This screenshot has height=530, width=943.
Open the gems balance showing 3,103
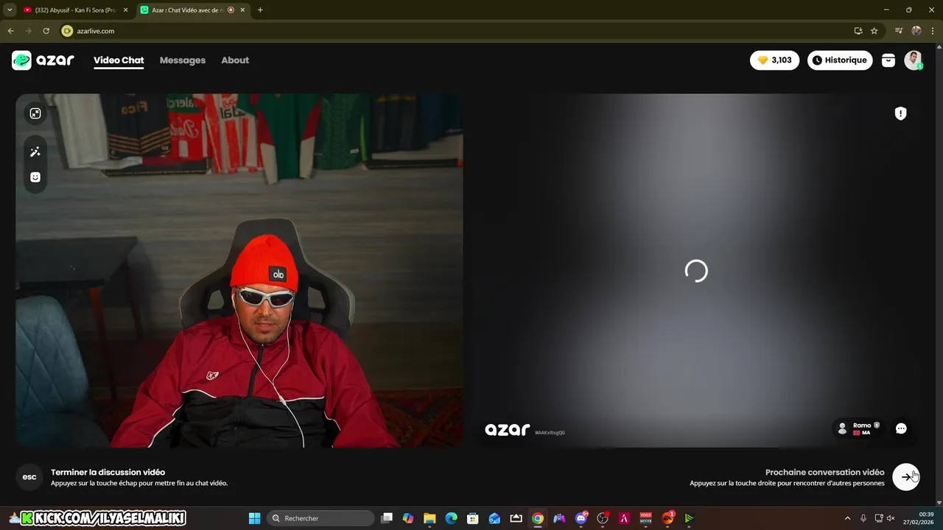click(774, 60)
